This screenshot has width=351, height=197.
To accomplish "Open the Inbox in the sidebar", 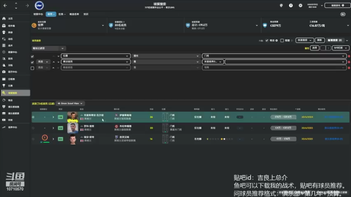I will (x=4, y=26).
